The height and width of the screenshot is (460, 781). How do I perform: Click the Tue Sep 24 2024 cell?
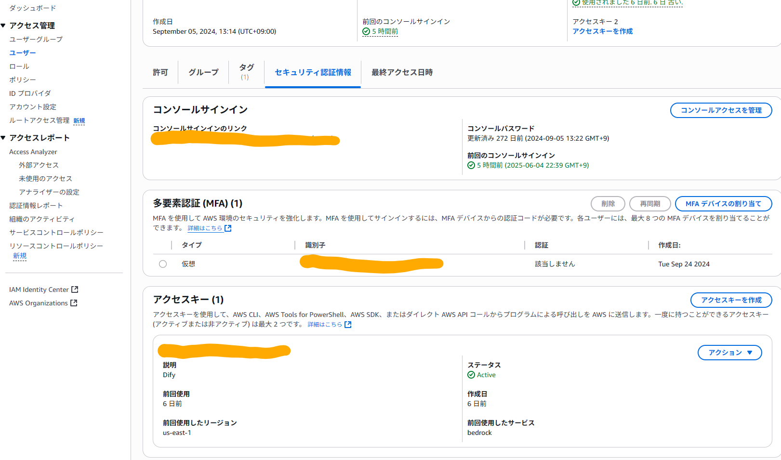(x=684, y=264)
